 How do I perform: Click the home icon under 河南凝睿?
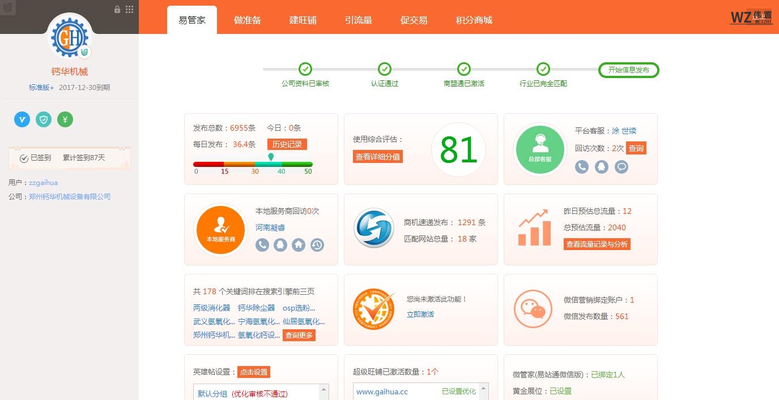(299, 245)
